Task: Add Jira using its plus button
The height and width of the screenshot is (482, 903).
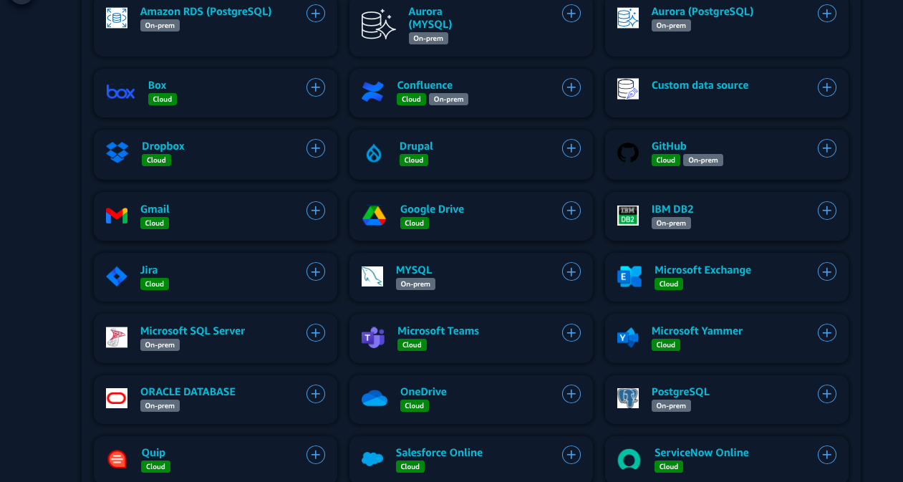Action: (x=316, y=271)
